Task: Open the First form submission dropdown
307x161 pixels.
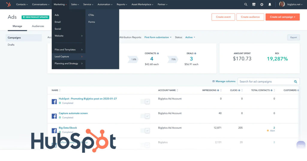Action: pyautogui.click(x=158, y=37)
